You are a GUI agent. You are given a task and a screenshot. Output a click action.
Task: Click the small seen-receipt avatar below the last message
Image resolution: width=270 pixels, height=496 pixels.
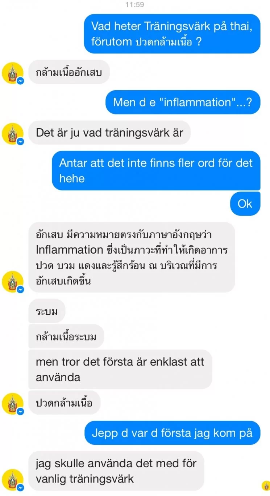pos(265,485)
